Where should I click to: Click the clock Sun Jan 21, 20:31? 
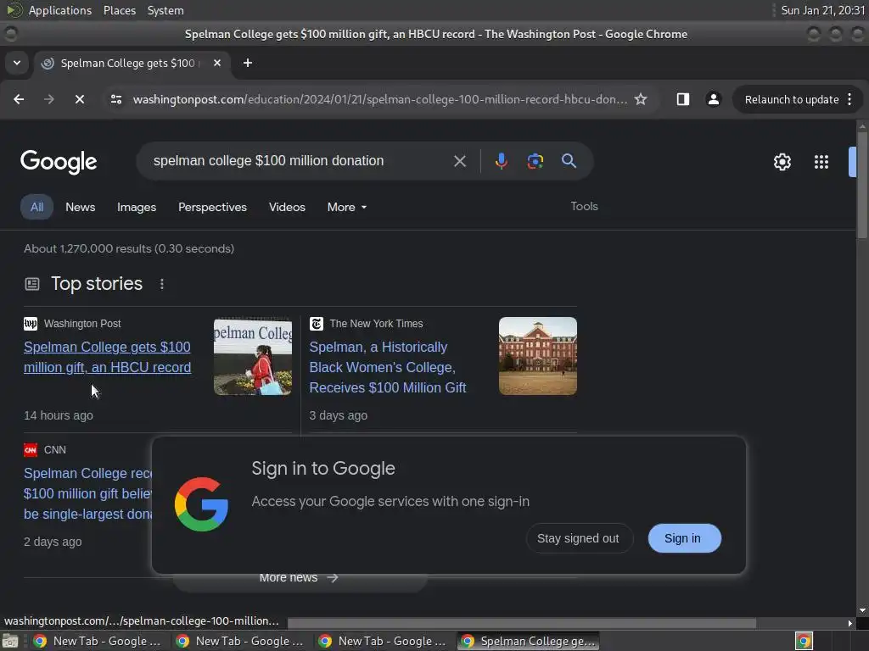823,10
